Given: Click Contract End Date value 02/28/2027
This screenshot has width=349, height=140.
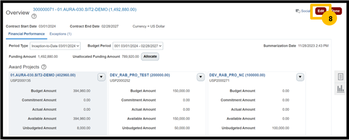Looking at the screenshot, I should 110,26.
